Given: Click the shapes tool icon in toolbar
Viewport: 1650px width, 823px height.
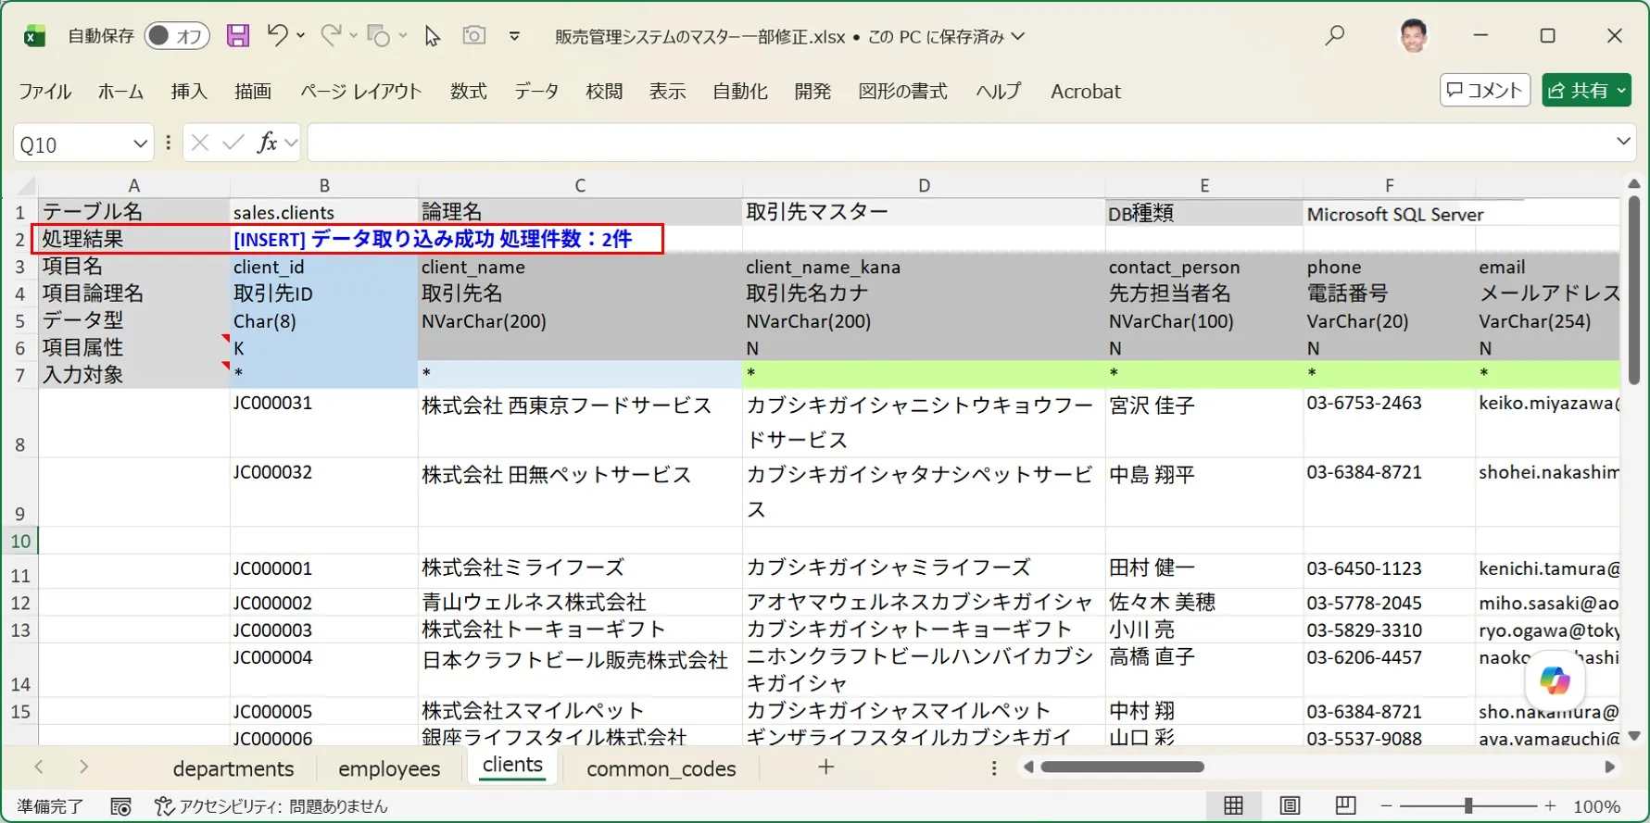Looking at the screenshot, I should (x=379, y=36).
